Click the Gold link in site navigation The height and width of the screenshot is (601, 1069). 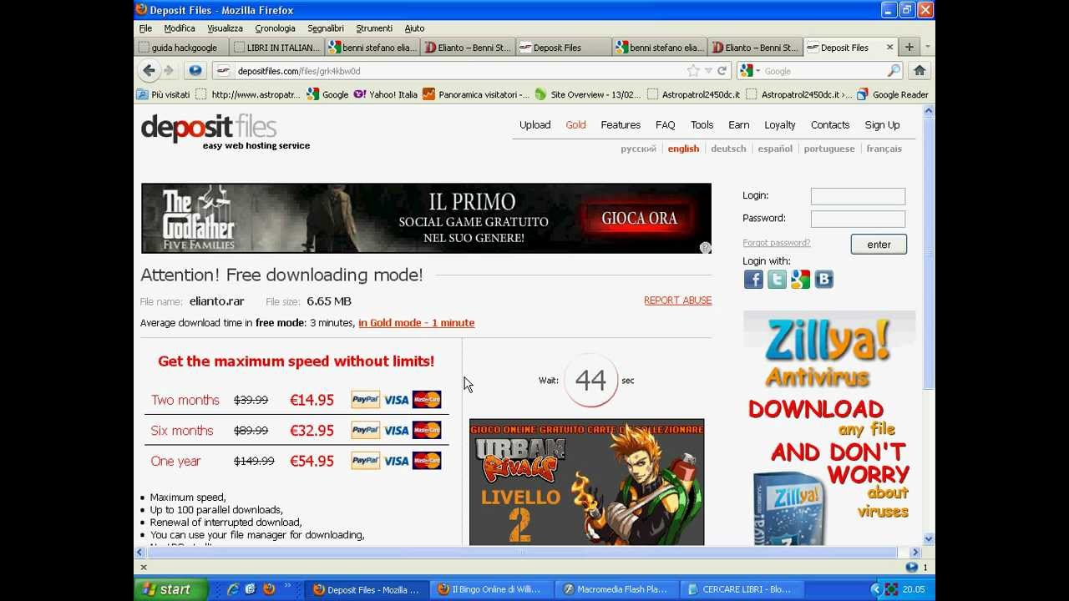point(575,125)
